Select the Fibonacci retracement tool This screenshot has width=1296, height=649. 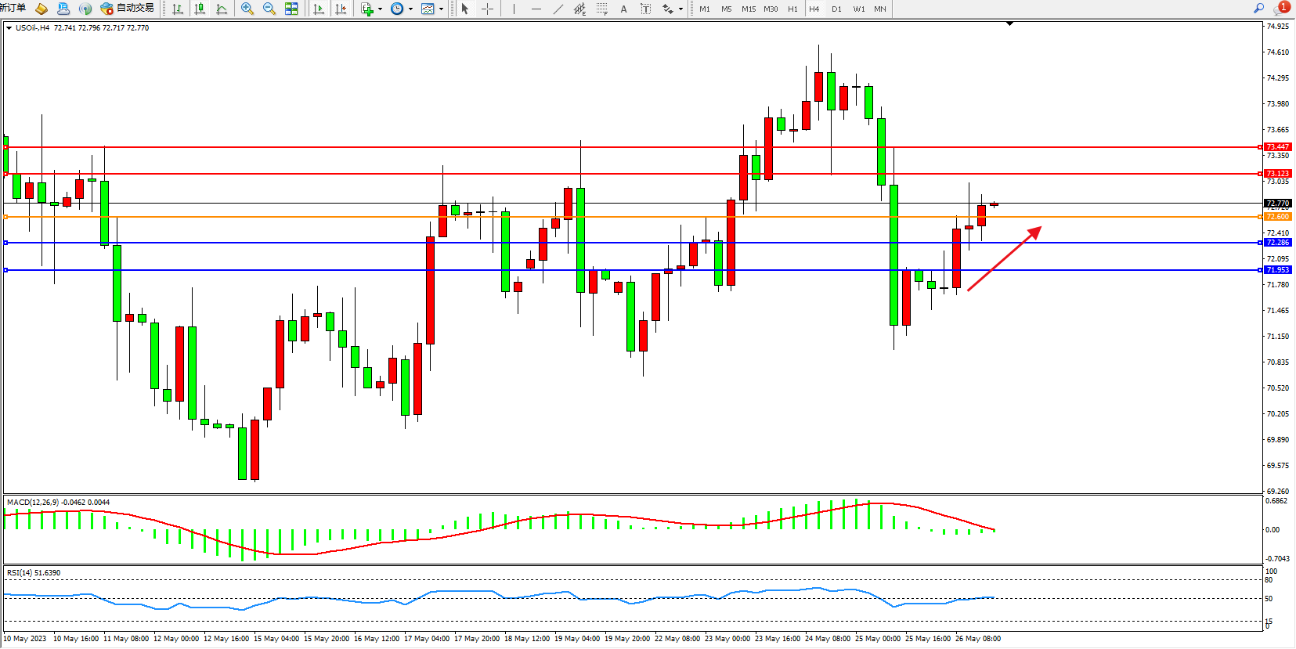[601, 9]
